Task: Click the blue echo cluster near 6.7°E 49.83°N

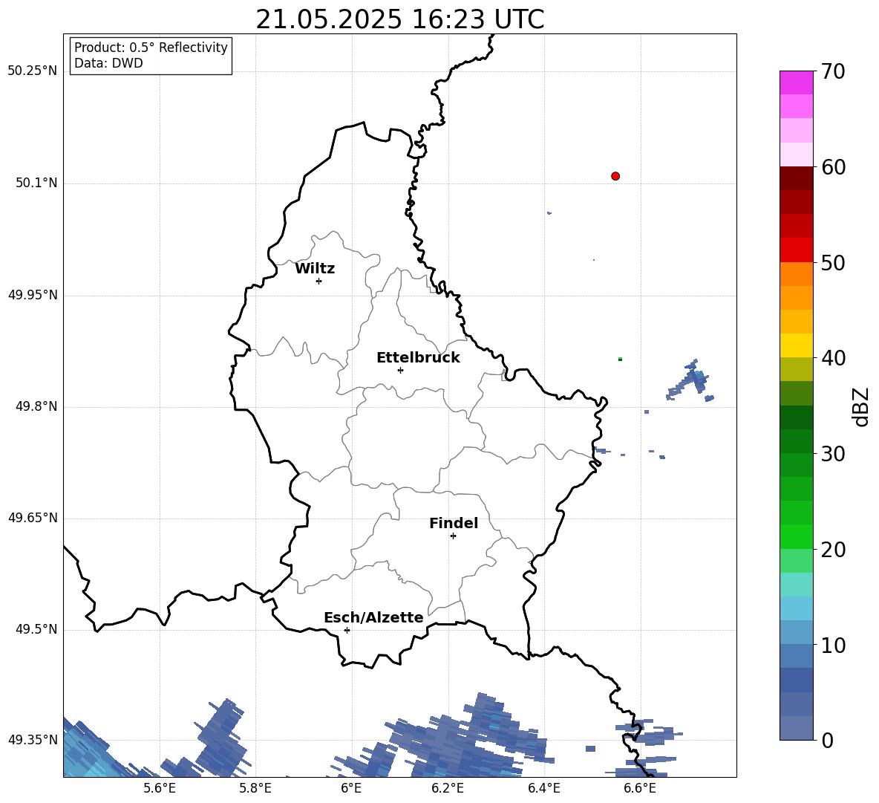Action: 692,381
